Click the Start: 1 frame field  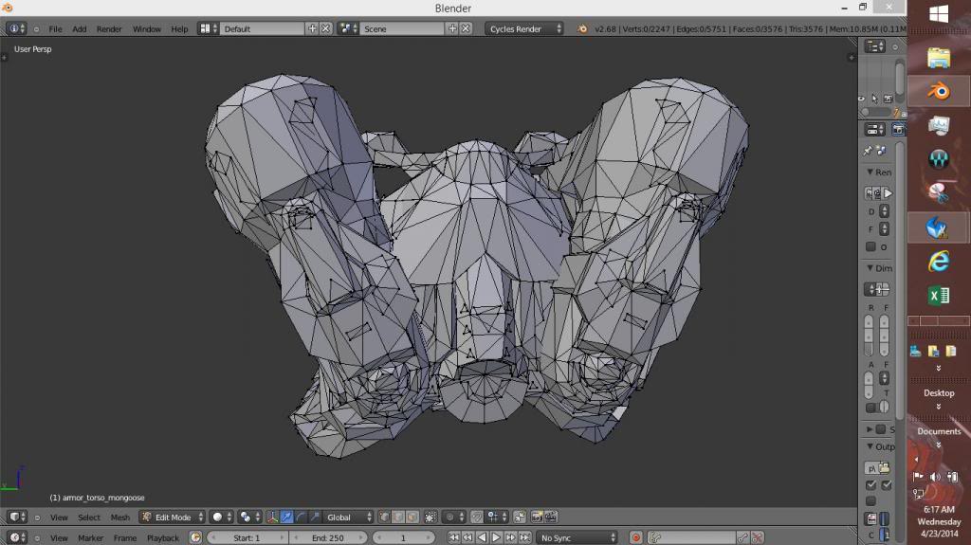point(247,537)
